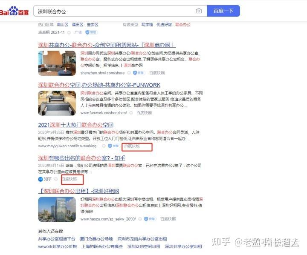This screenshot has width=307, height=255.
Task: Search related 共享办公室租赁平台
Action: tap(57, 239)
